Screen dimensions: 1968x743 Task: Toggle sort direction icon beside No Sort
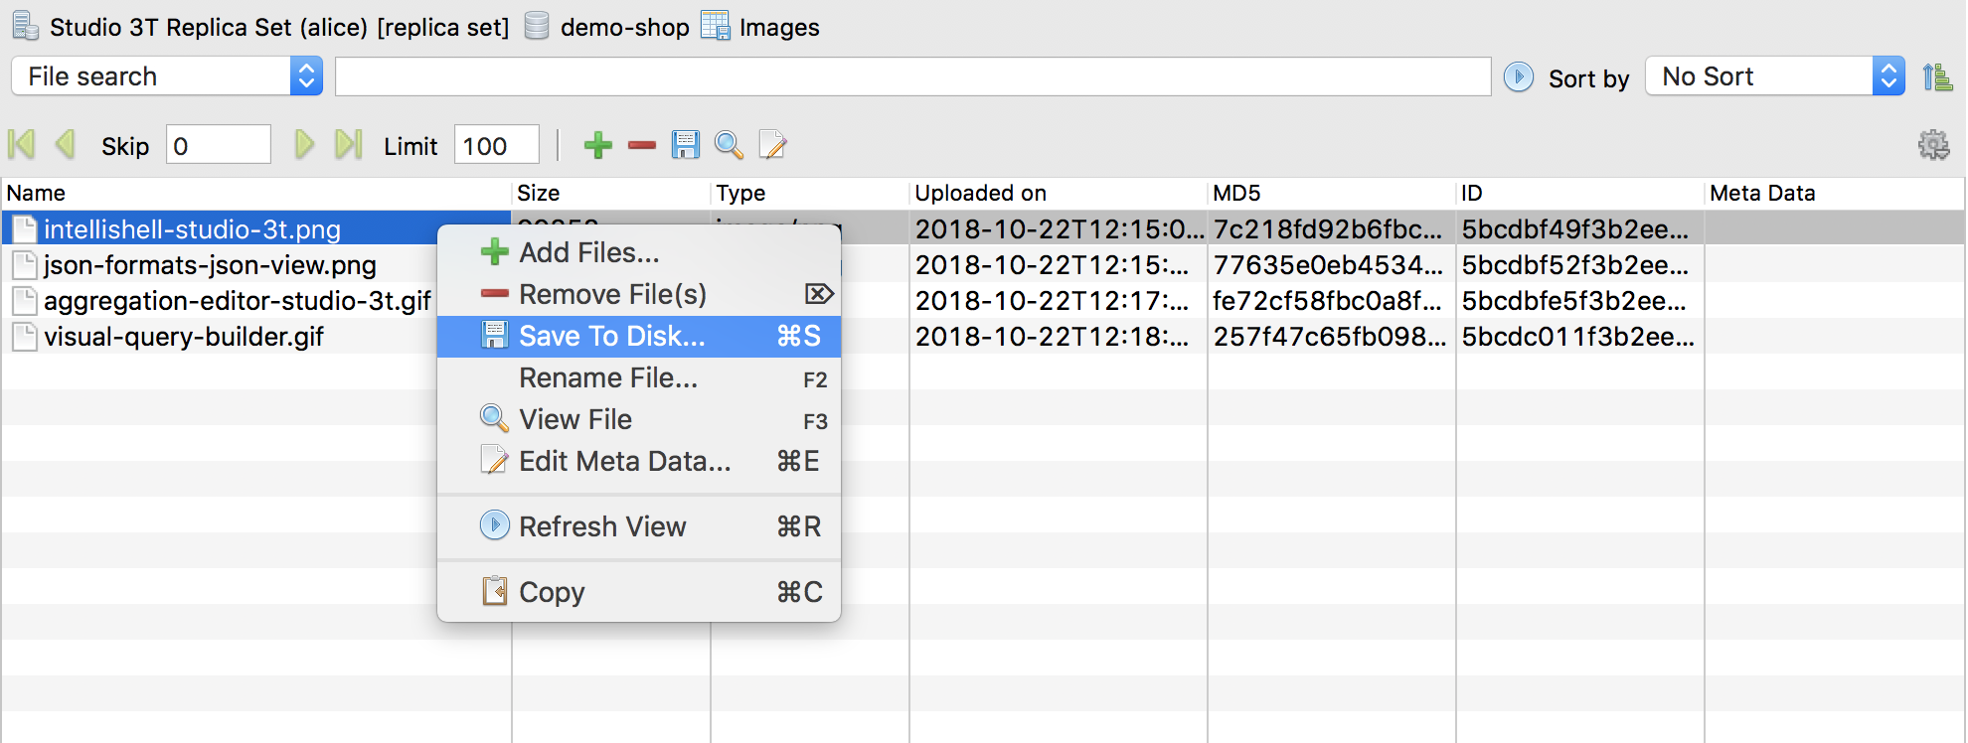tap(1938, 75)
